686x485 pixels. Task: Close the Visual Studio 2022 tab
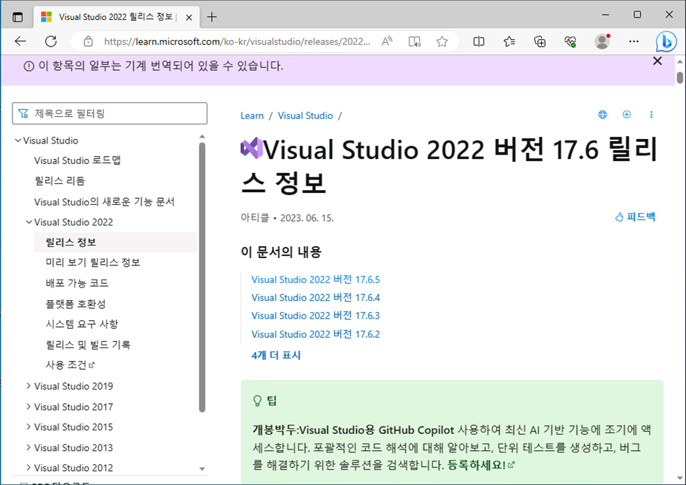[x=189, y=18]
